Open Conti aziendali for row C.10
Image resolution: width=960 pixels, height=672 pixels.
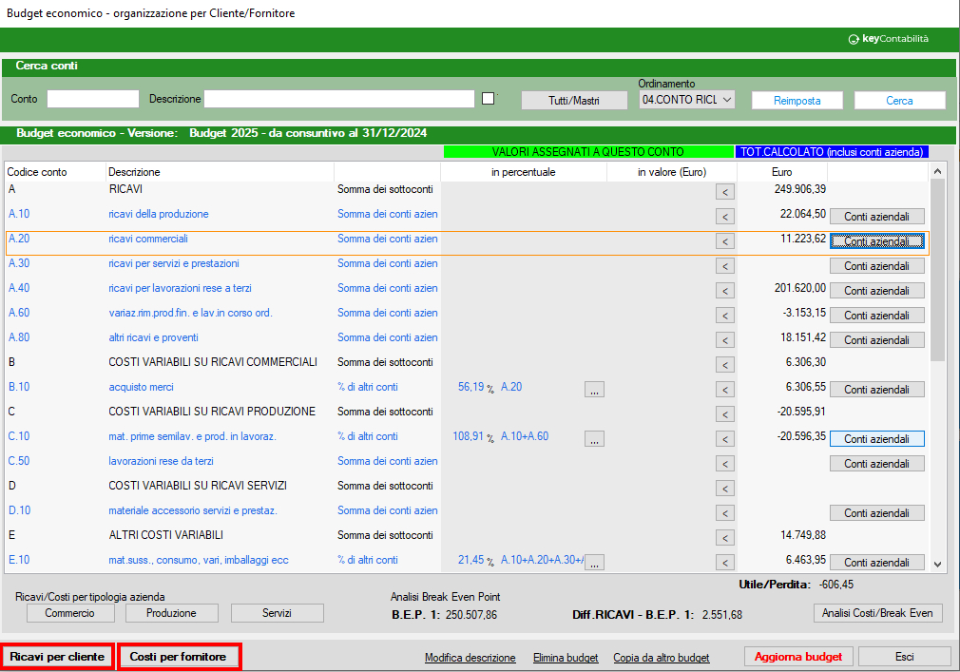(876, 439)
